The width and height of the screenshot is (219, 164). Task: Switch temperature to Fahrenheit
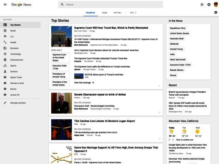169,140
